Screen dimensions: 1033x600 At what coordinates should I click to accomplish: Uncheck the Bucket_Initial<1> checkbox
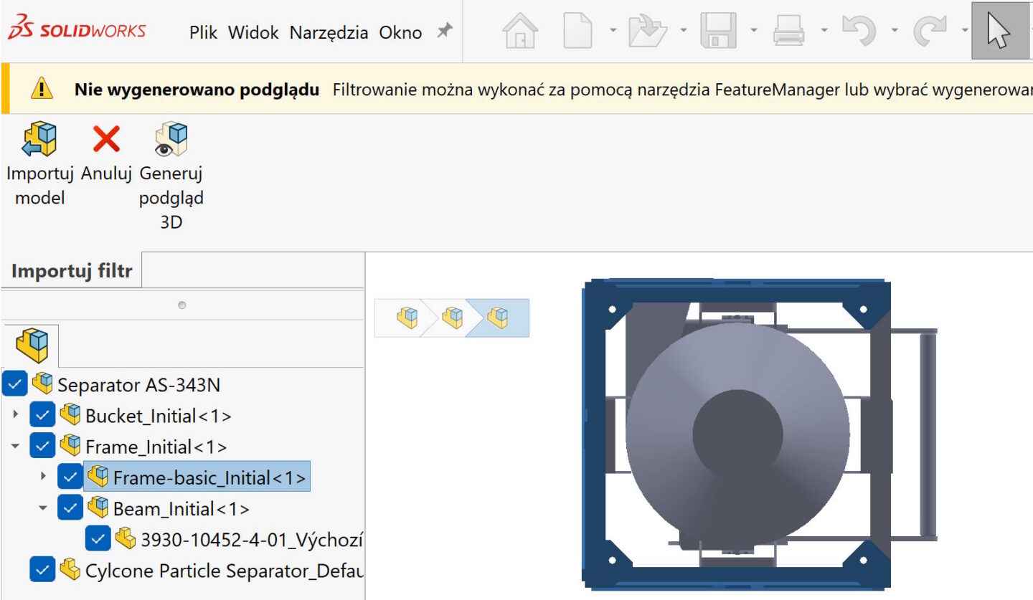click(x=42, y=415)
